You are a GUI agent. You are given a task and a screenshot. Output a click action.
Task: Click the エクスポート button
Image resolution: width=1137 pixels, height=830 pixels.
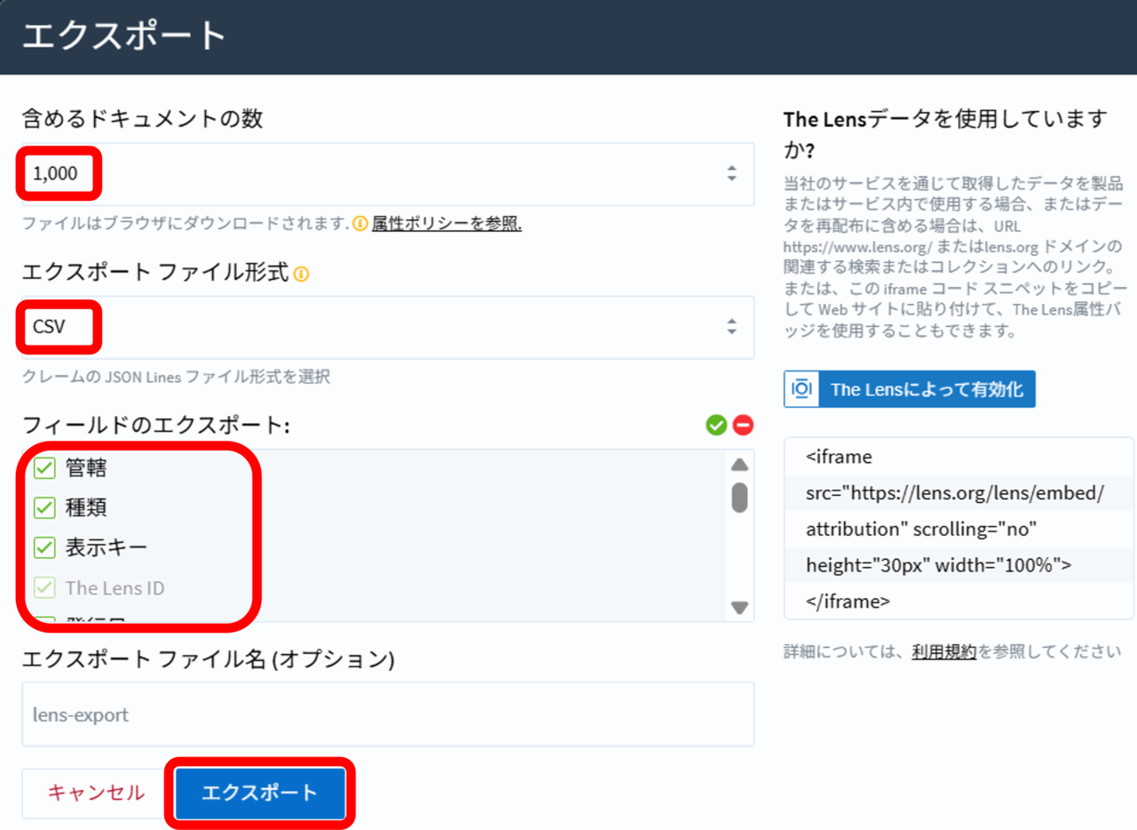point(259,793)
